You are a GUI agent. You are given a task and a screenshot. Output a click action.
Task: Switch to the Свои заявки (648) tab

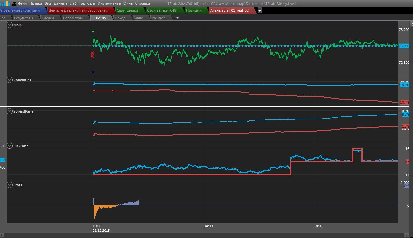pos(162,10)
